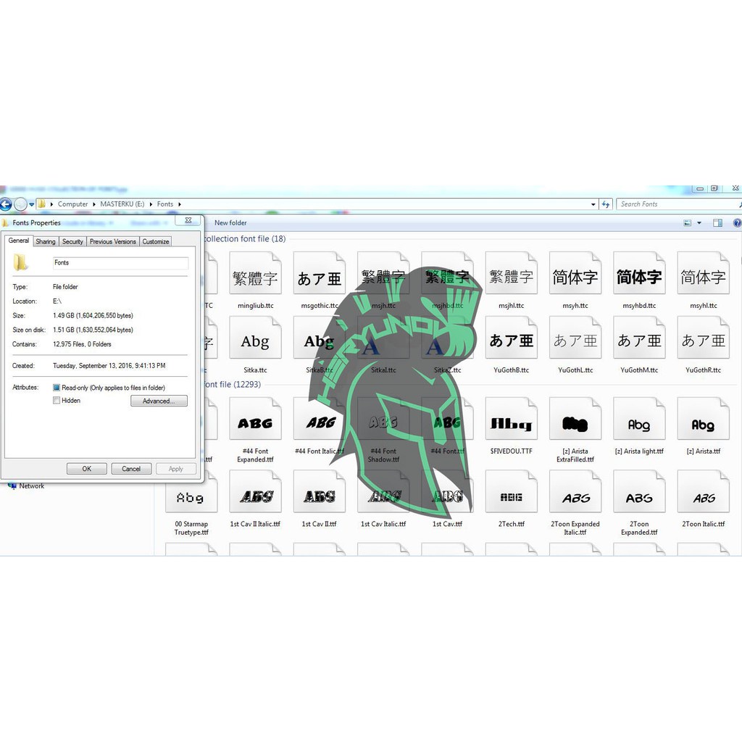Open the Previous Versions tab

tap(112, 241)
